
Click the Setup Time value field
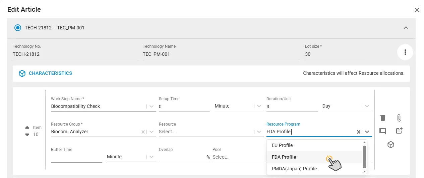[184, 106]
